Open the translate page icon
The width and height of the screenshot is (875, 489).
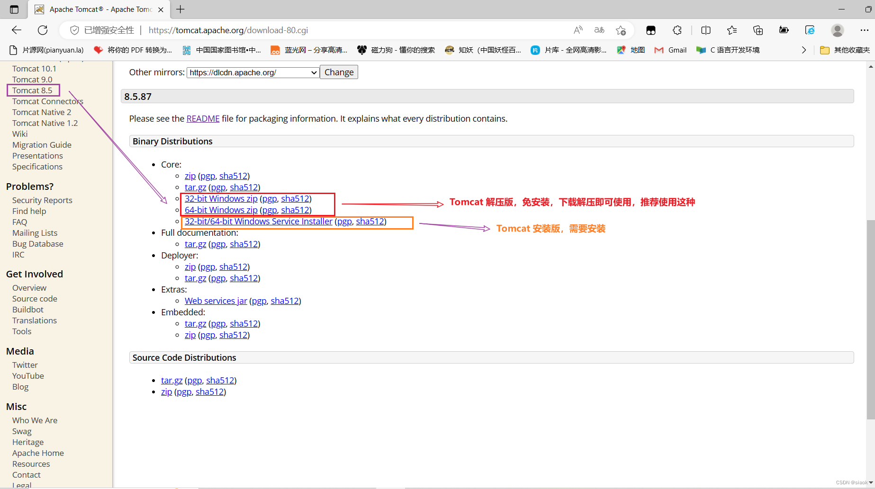[599, 30]
